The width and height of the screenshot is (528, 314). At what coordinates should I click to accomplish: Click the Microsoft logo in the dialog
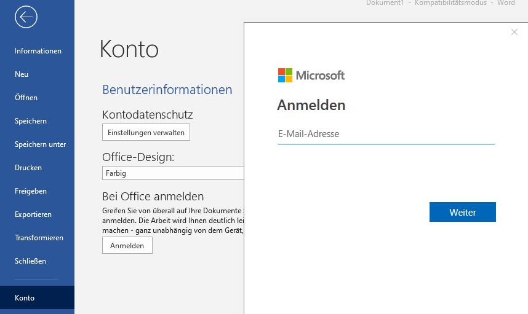click(311, 76)
